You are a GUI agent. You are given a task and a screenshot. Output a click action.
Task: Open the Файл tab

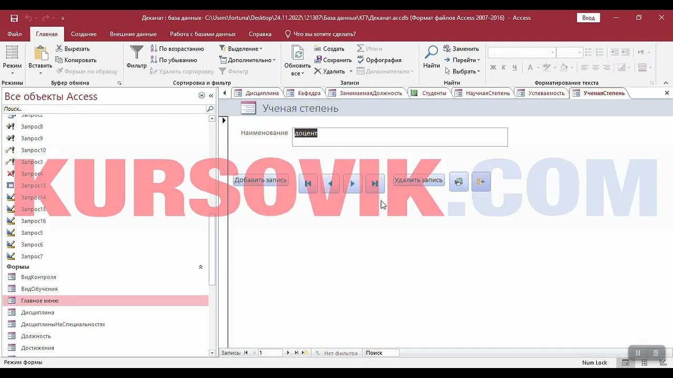15,34
